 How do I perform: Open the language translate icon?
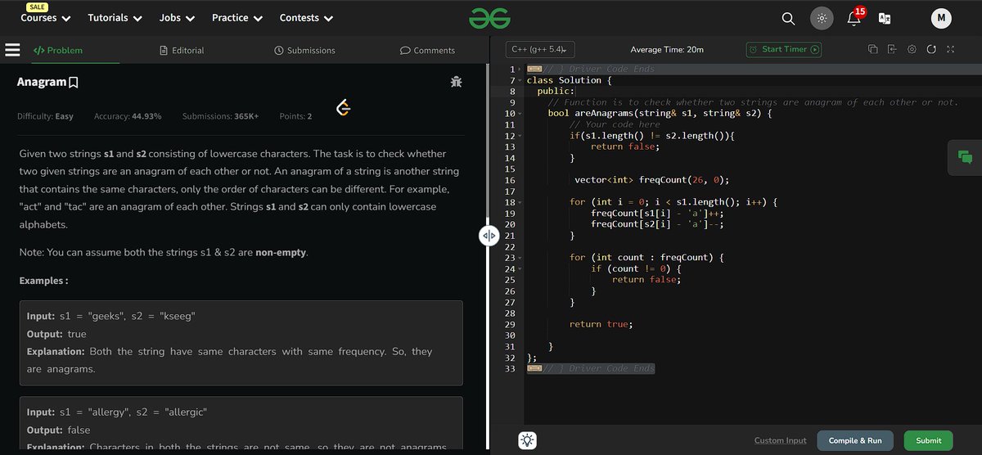click(884, 18)
